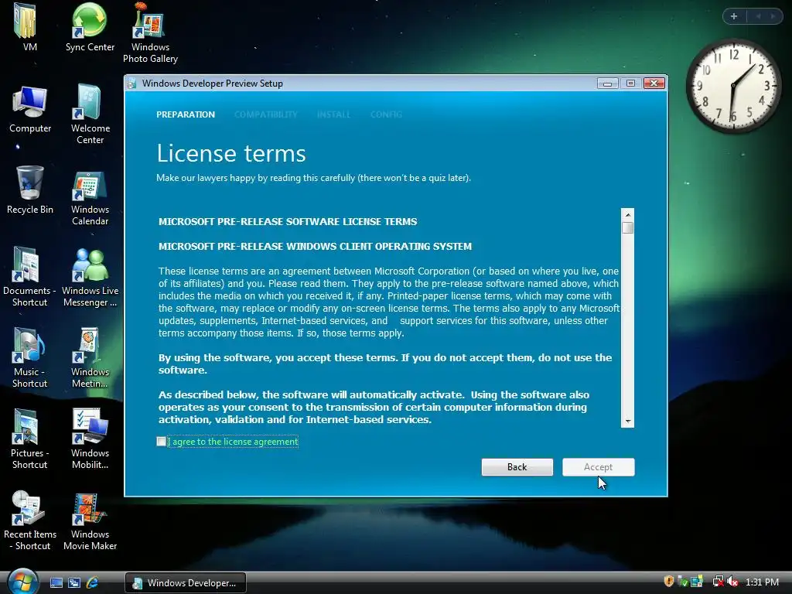Click the setup icon in title bar
Viewport: 792px width, 594px height.
(132, 84)
